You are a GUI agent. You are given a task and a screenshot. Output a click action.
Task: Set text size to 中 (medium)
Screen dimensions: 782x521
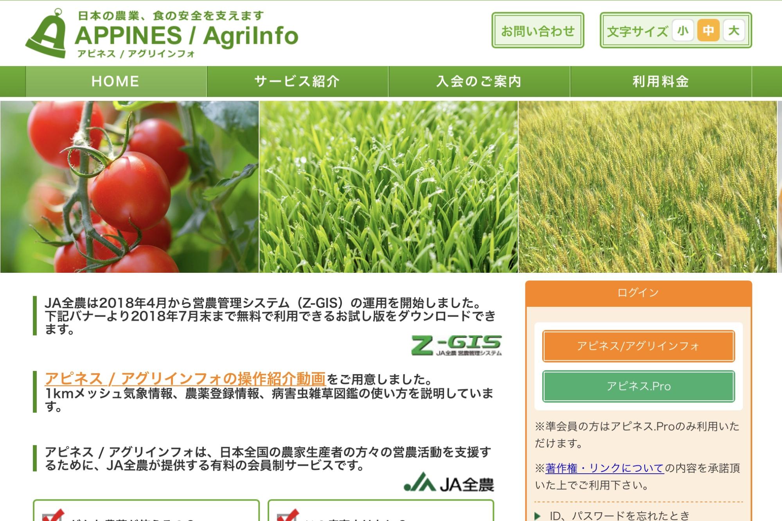[708, 30]
